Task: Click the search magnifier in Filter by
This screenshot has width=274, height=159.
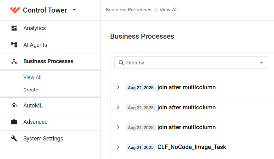Action: (x=121, y=63)
